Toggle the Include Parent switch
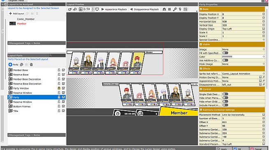 click(x=225, y=105)
